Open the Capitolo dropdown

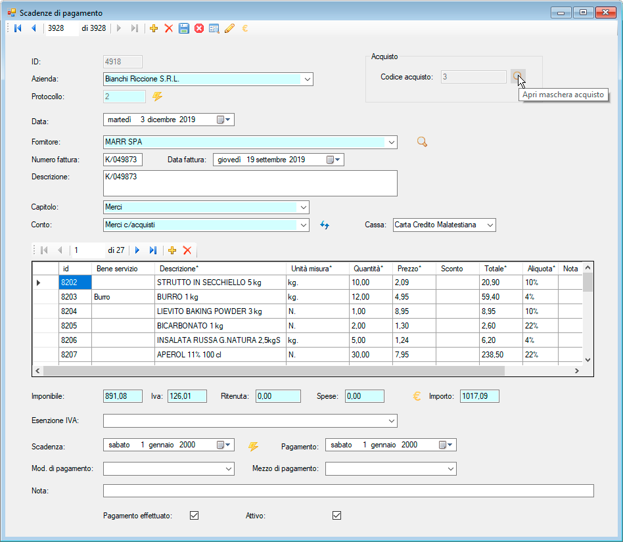[303, 207]
